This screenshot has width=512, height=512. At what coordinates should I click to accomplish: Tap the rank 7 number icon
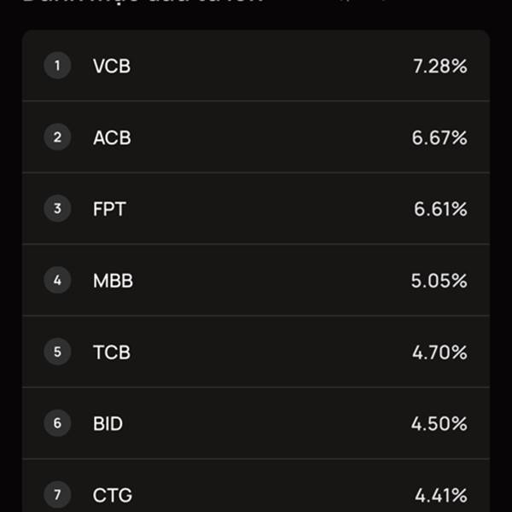click(x=57, y=495)
